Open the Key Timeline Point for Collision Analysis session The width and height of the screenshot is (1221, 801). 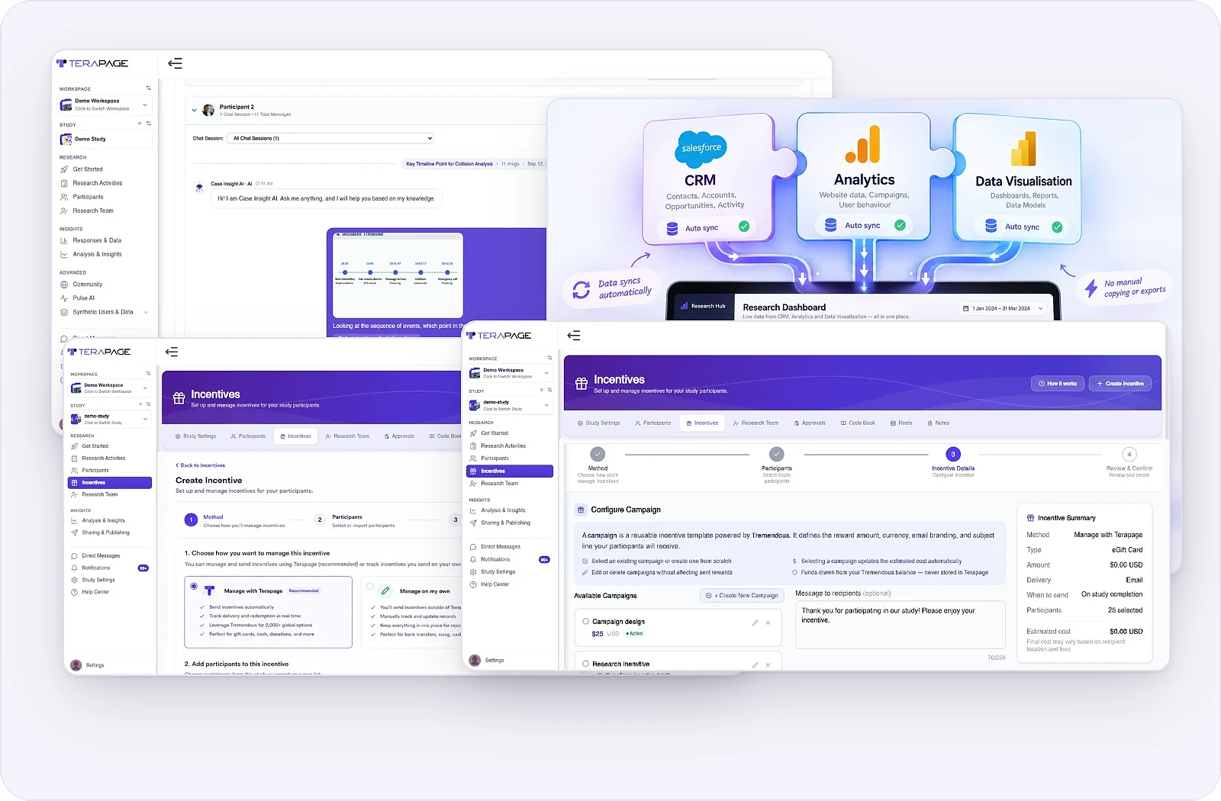(449, 164)
